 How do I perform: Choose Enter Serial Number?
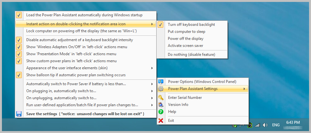202,97
